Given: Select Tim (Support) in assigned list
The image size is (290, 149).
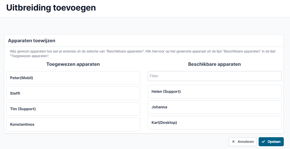Looking at the screenshot, I should [x=73, y=109].
